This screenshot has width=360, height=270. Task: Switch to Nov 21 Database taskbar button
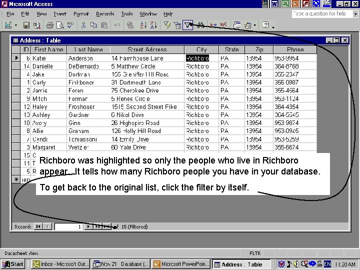pyautogui.click(x=121, y=264)
